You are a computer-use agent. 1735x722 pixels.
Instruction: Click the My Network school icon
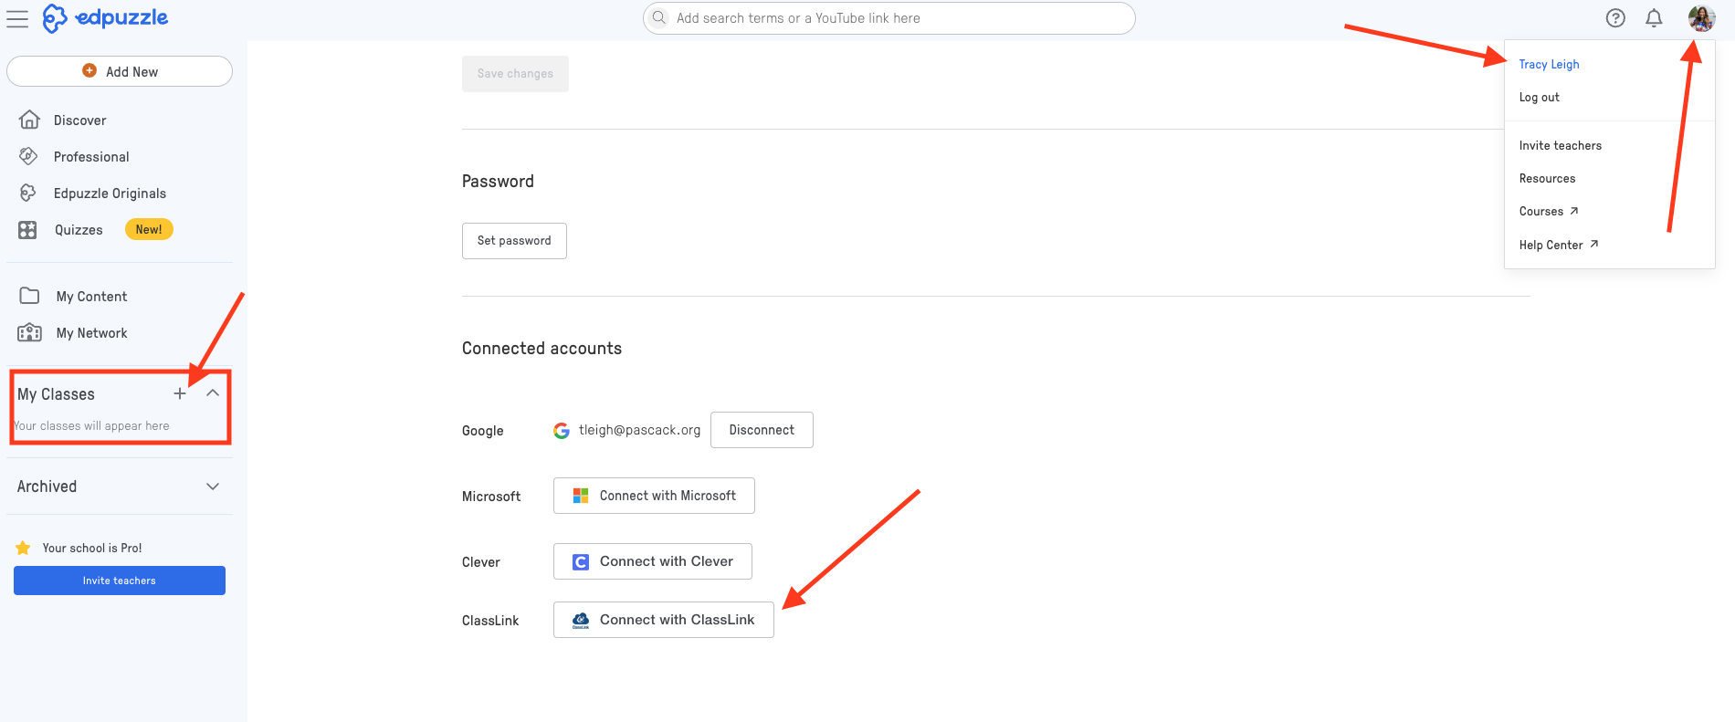(x=29, y=332)
